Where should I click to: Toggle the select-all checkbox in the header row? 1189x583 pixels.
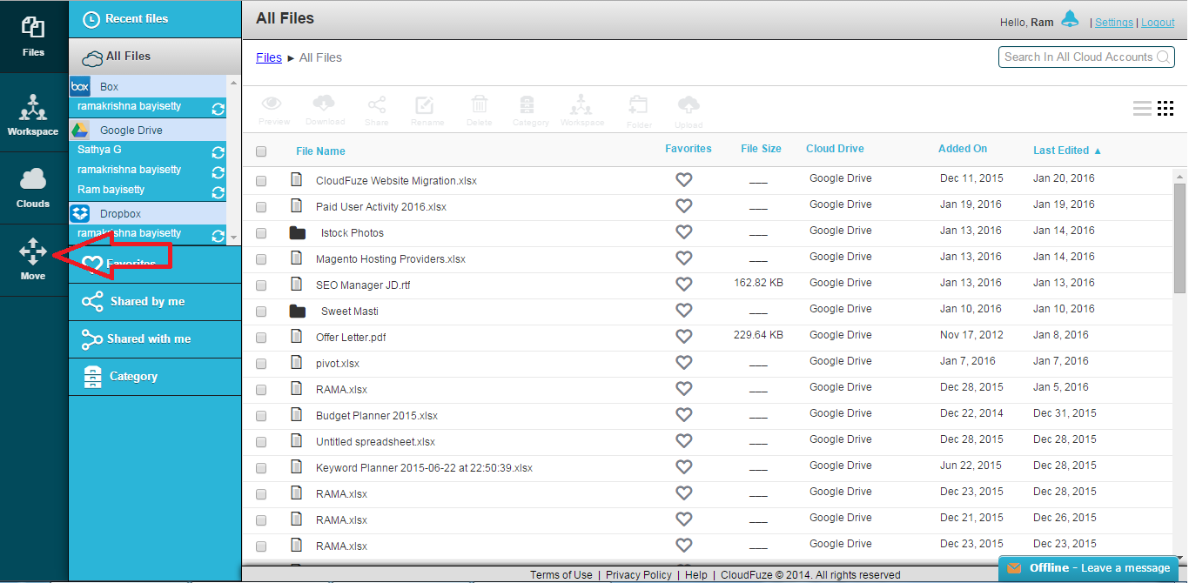260,151
